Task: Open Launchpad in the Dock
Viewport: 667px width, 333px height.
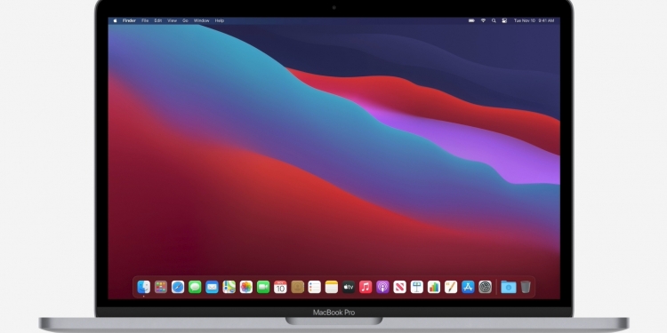Action: pos(161,287)
